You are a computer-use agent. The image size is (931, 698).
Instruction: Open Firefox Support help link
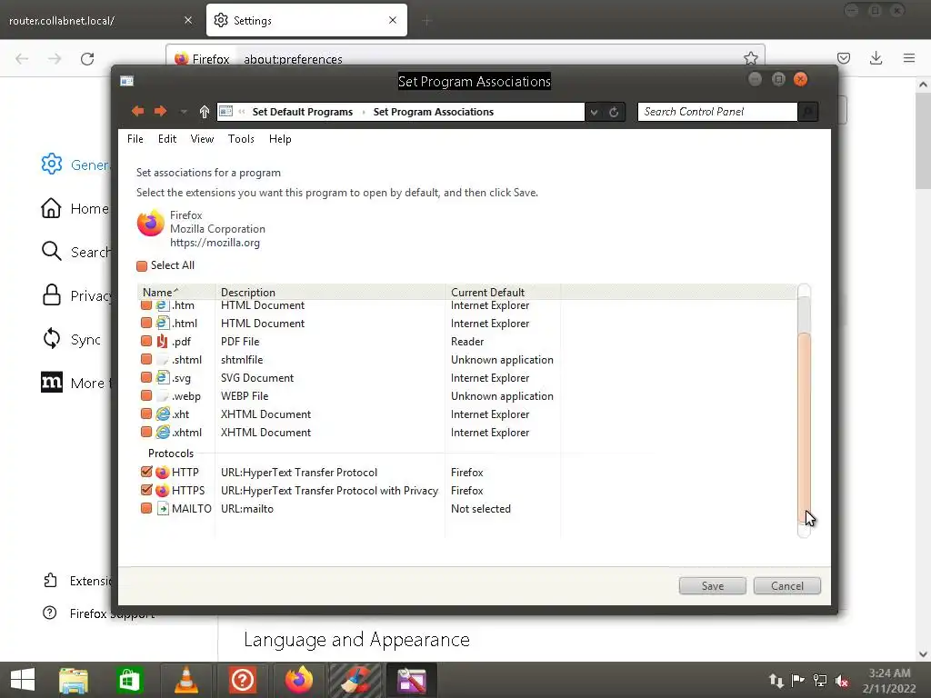click(x=98, y=613)
